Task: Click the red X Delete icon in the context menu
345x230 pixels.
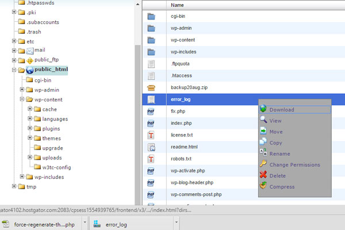Action: tap(263, 174)
